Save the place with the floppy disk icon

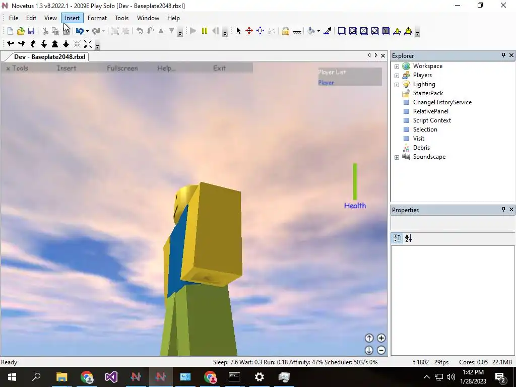point(31,31)
